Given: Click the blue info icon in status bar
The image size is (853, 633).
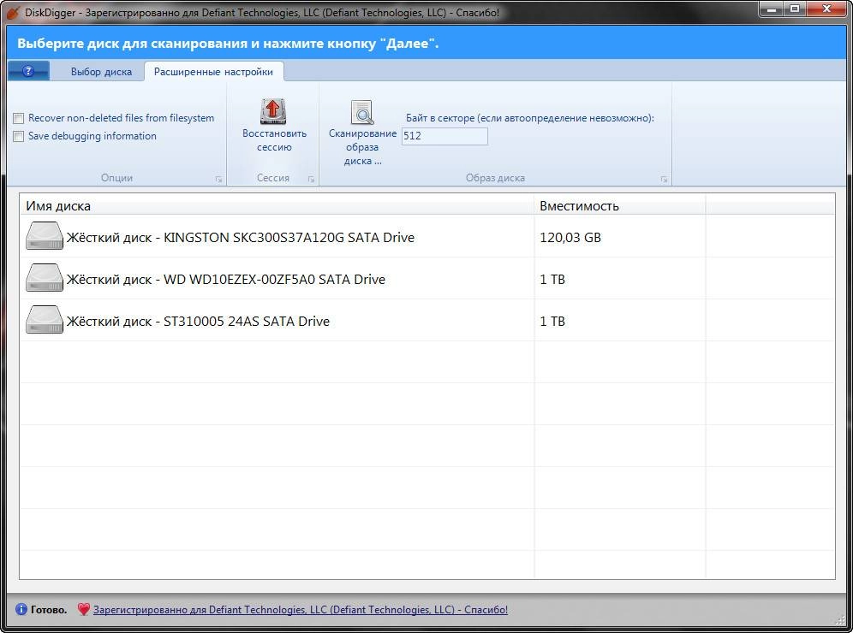Looking at the screenshot, I should coord(21,609).
